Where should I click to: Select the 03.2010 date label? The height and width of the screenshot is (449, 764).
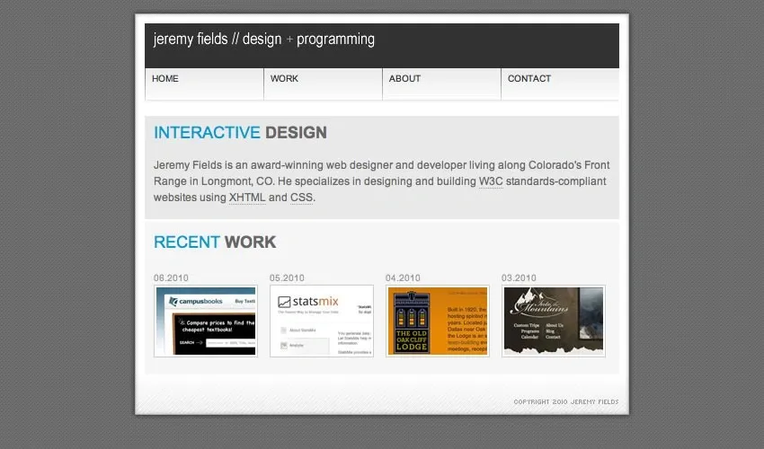pos(520,278)
